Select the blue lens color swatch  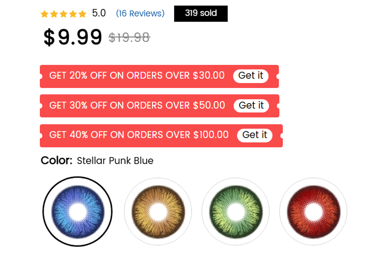pos(78,212)
